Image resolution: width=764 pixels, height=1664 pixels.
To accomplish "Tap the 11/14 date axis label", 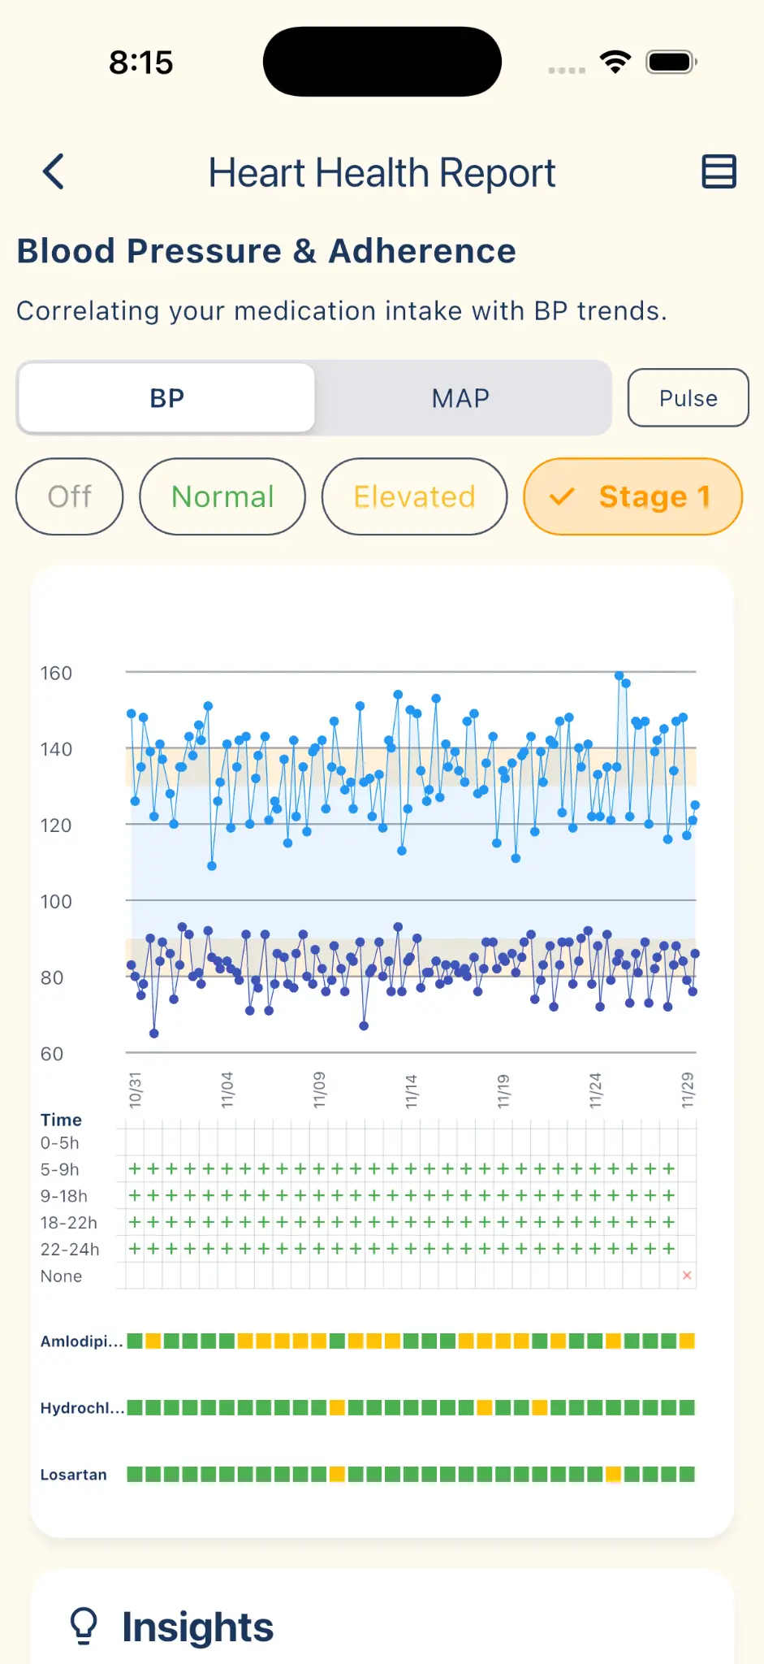I will pyautogui.click(x=412, y=1089).
